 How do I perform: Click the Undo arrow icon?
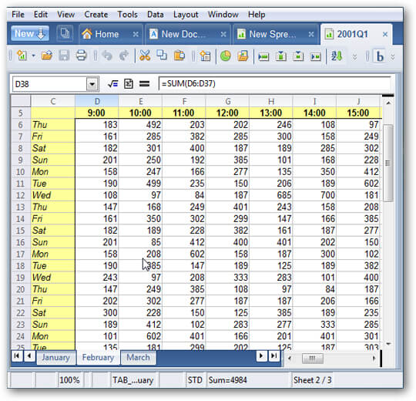click(x=107, y=56)
